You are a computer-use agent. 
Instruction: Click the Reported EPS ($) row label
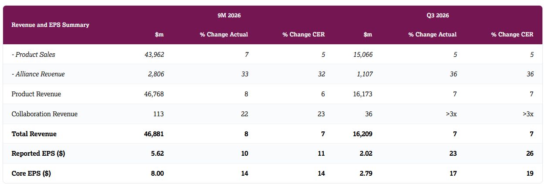pyautogui.click(x=38, y=154)
